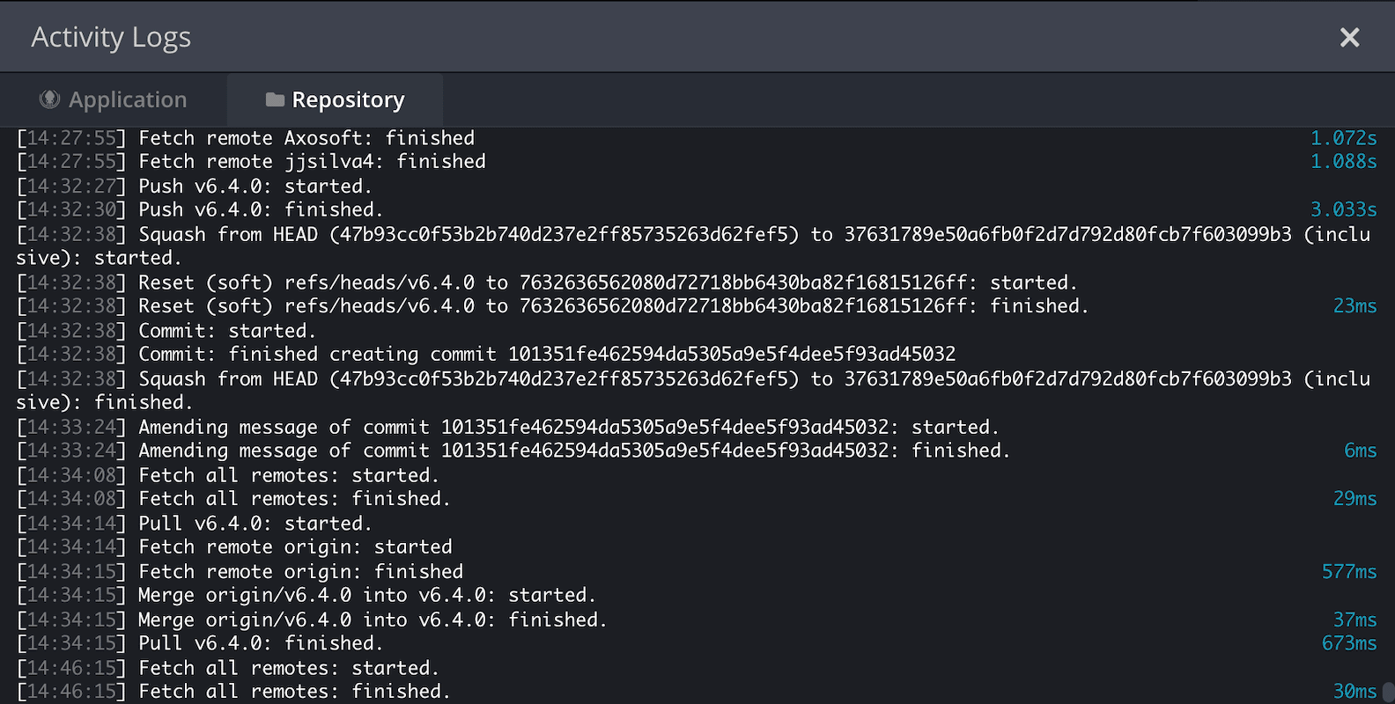Image resolution: width=1395 pixels, height=704 pixels.
Task: Select "Fetch remote Axosoft: finished" entry
Action: point(306,137)
